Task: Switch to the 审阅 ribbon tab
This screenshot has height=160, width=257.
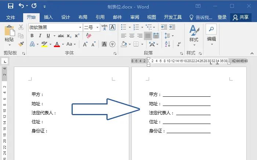Action: tap(135, 17)
